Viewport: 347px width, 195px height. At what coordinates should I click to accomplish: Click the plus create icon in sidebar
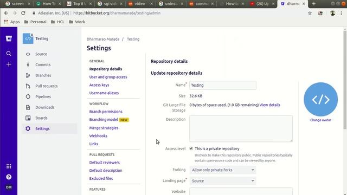[9, 64]
